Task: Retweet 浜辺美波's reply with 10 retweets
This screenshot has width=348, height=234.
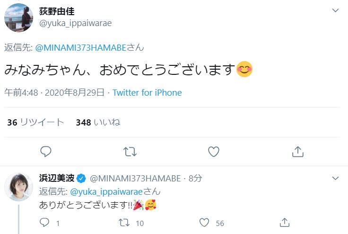Action: point(125,223)
